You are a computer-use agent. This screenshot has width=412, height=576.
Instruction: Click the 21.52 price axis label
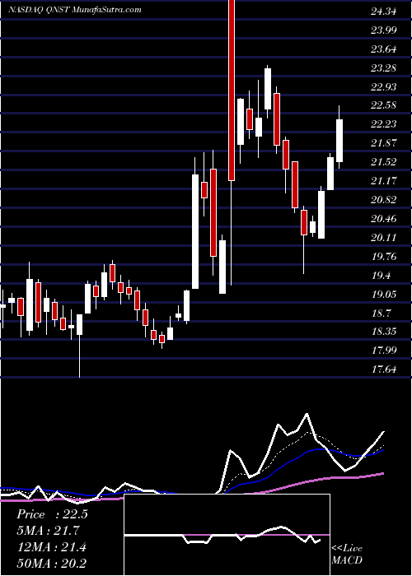point(384,162)
